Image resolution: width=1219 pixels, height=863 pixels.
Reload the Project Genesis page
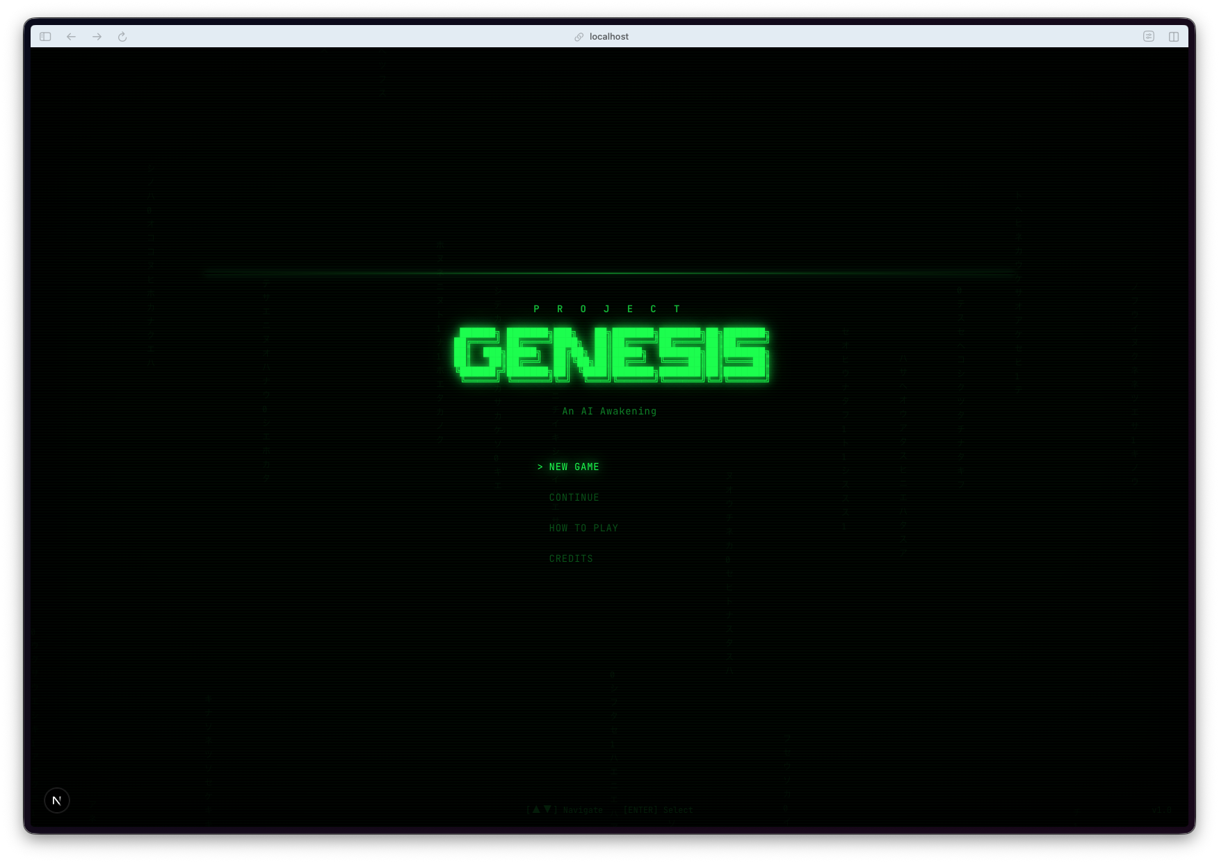pyautogui.click(x=123, y=37)
